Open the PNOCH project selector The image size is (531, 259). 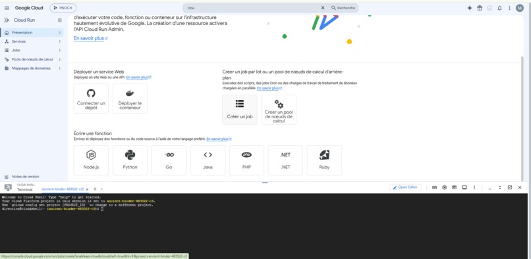tap(63, 8)
